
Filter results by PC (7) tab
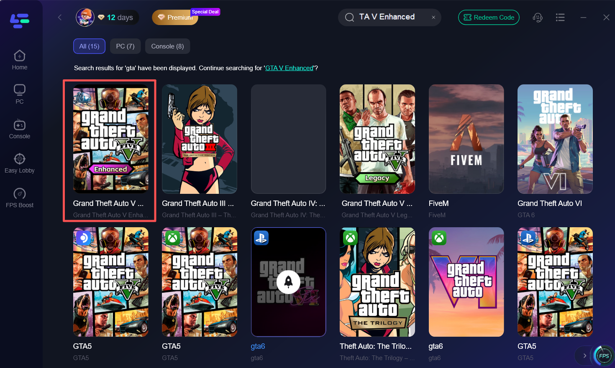[x=125, y=46]
